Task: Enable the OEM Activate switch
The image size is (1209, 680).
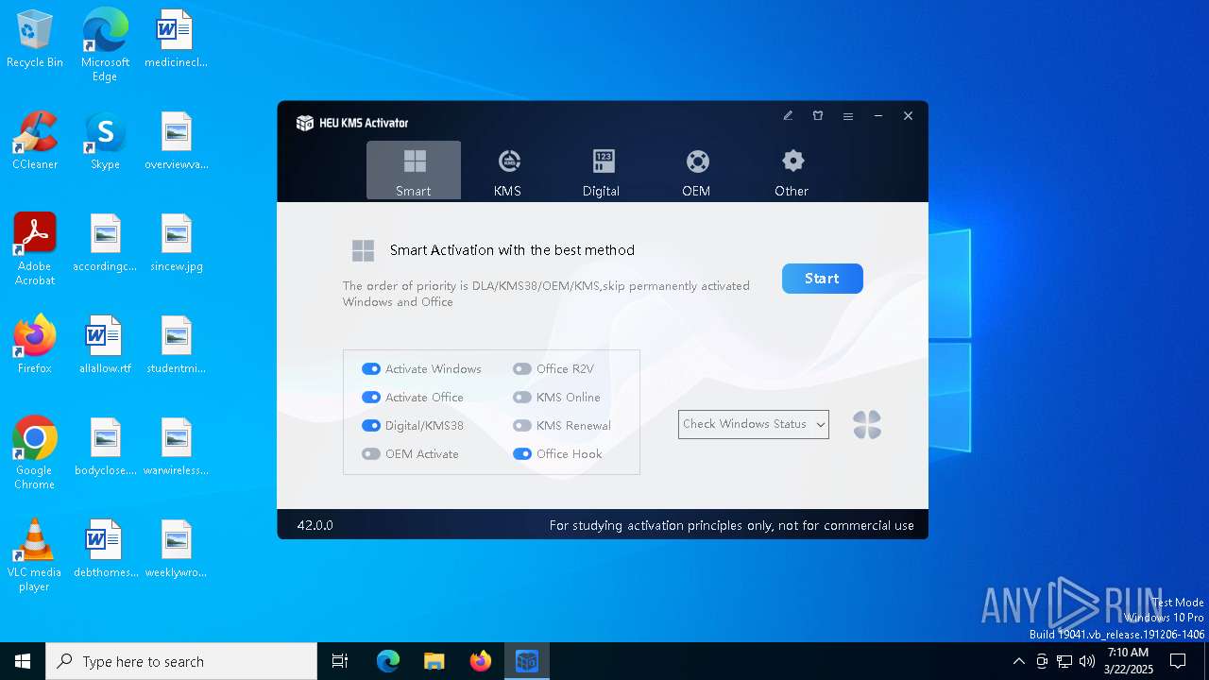Action: (371, 454)
